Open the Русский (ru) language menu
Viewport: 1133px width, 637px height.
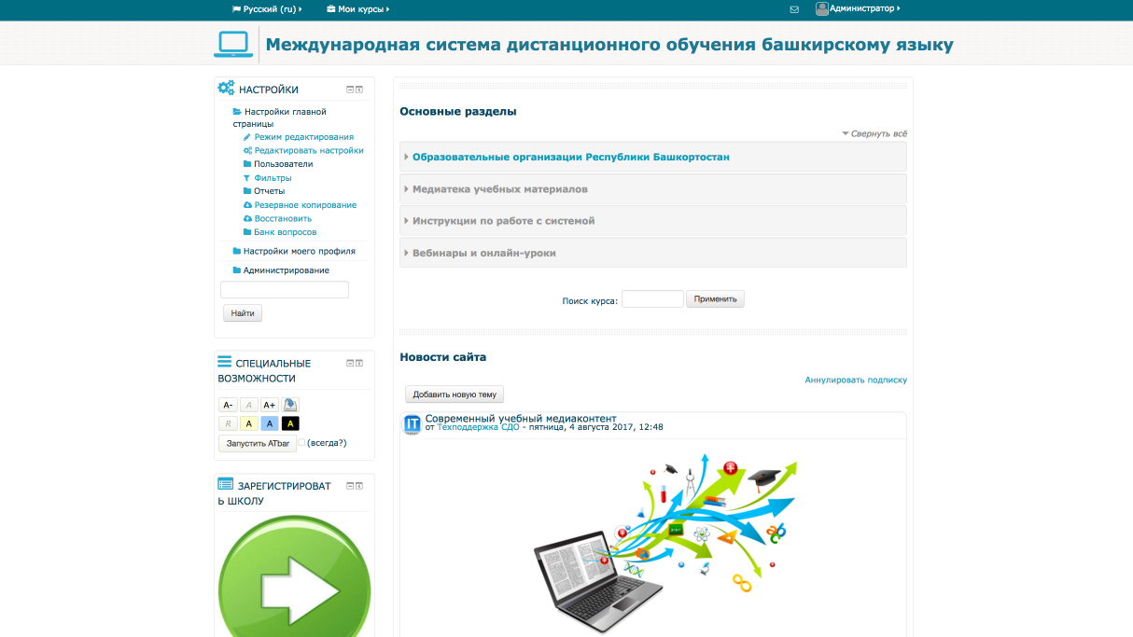[x=267, y=9]
